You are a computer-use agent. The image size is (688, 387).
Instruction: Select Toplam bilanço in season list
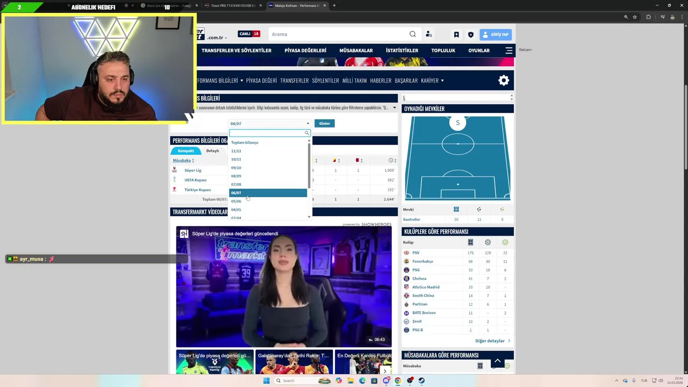click(x=245, y=142)
